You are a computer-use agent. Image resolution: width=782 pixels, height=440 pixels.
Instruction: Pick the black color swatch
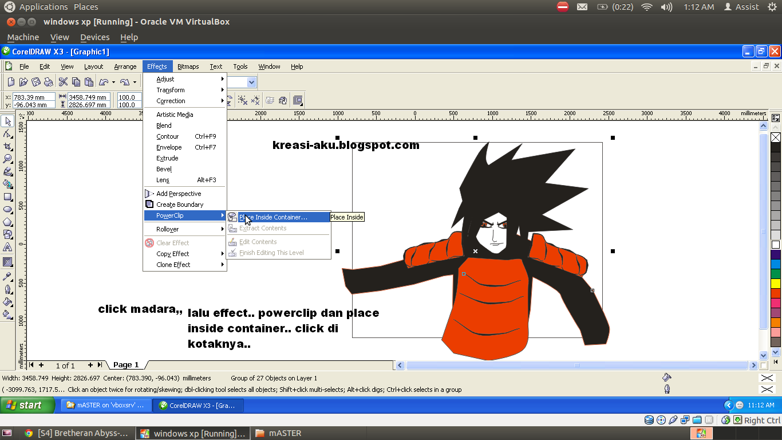tap(776, 147)
